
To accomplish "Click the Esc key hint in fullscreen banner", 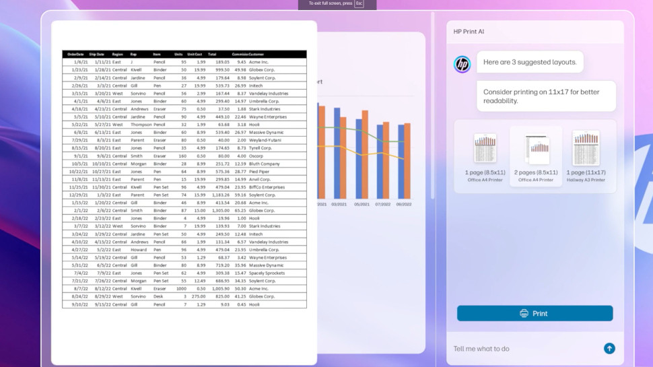I will click(359, 3).
